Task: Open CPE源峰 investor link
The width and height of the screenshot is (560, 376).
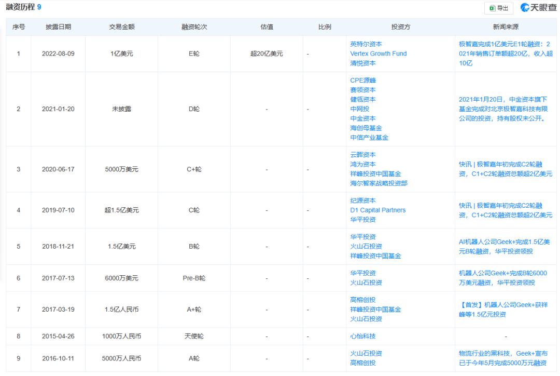Action: coord(363,80)
